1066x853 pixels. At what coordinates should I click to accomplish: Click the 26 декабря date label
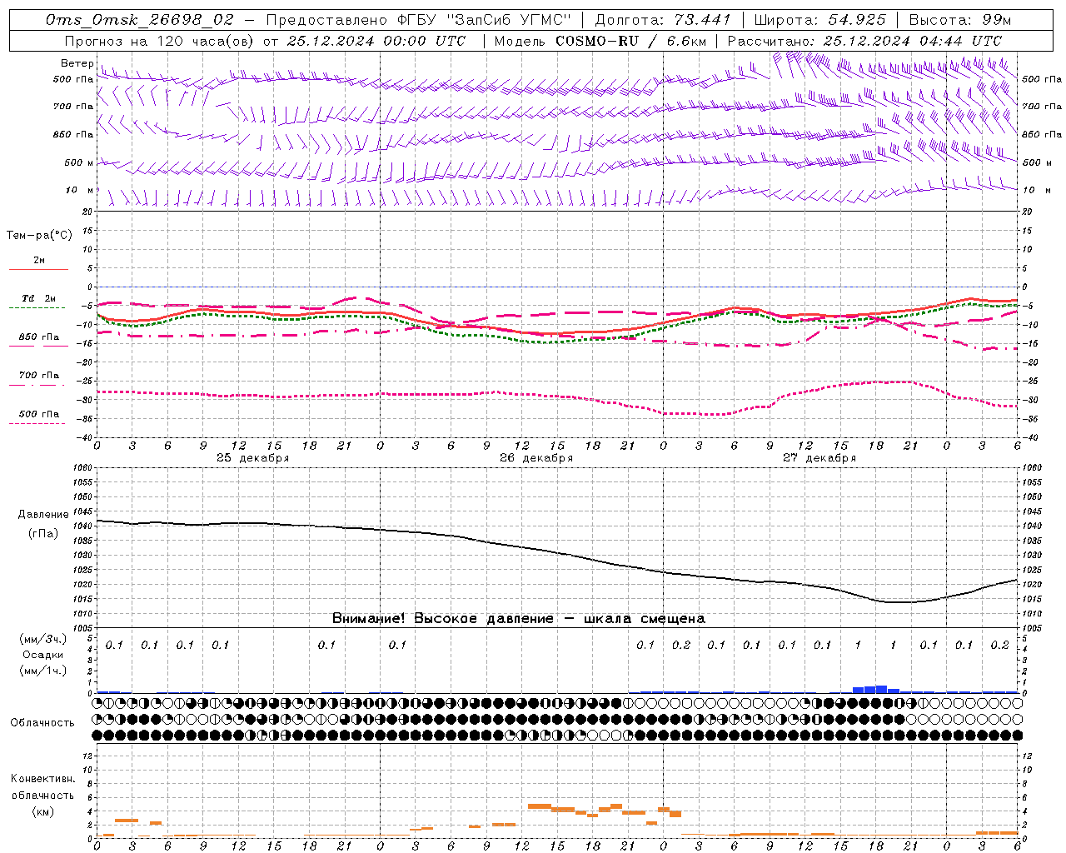point(536,457)
